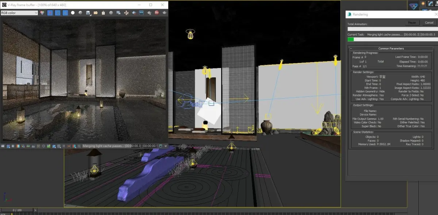Click the H icon on VFB bottom bar
Image resolution: width=438 pixels, height=215 pixels.
[x=64, y=146]
